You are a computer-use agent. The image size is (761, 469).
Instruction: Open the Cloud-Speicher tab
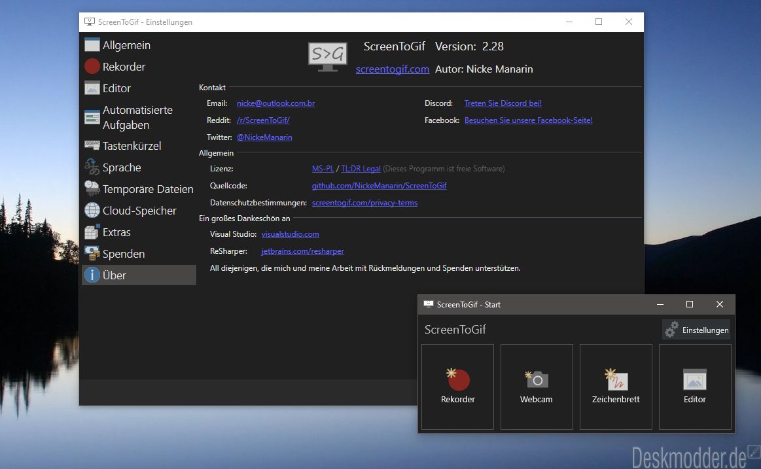pyautogui.click(x=139, y=211)
